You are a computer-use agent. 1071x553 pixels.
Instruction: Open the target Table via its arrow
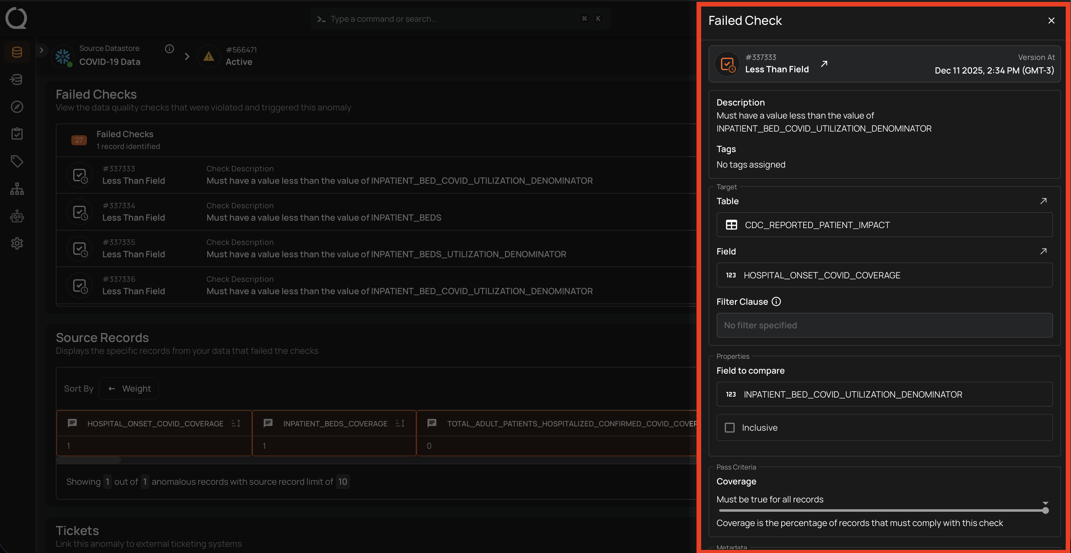coord(1044,201)
